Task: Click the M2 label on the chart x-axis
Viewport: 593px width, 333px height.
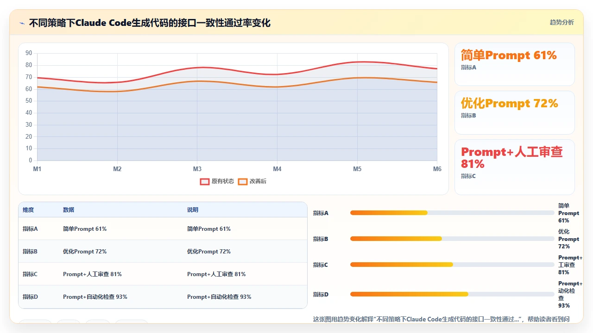Action: (x=117, y=169)
